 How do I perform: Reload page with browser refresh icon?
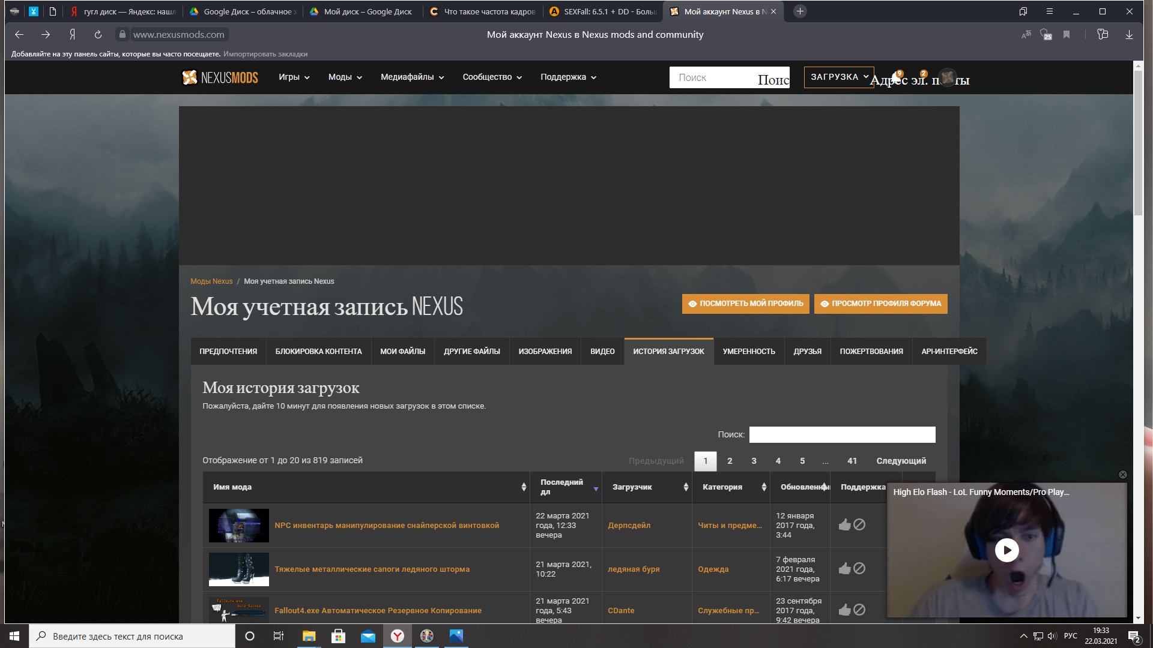(98, 35)
